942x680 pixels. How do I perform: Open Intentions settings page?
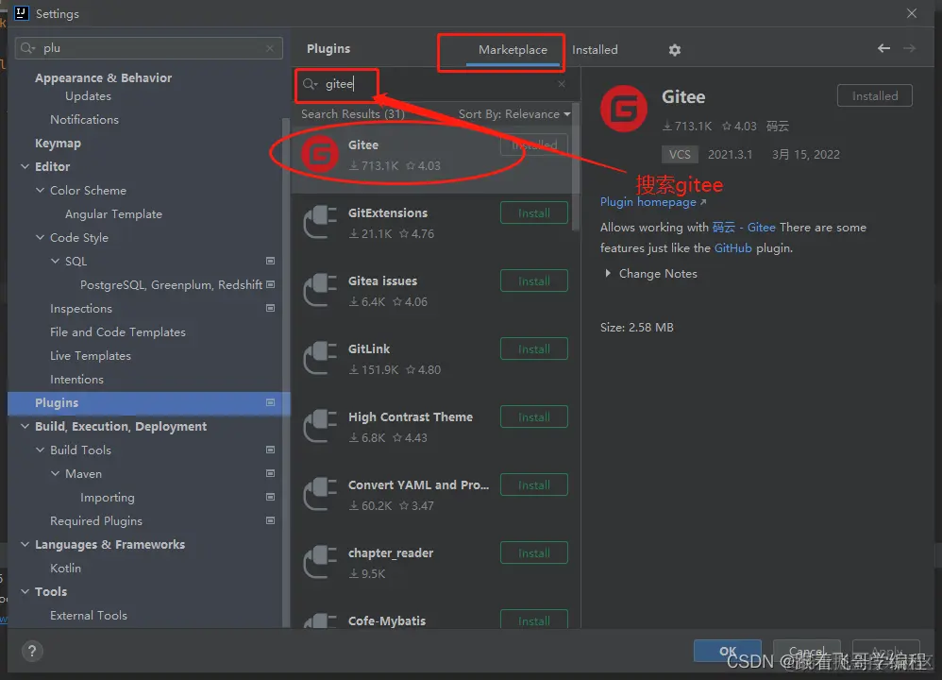click(76, 380)
